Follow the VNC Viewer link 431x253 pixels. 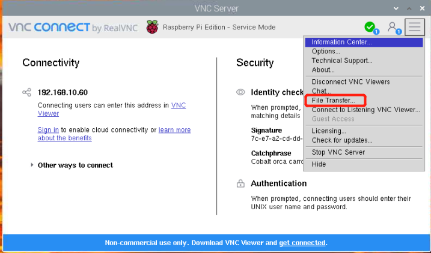point(179,106)
